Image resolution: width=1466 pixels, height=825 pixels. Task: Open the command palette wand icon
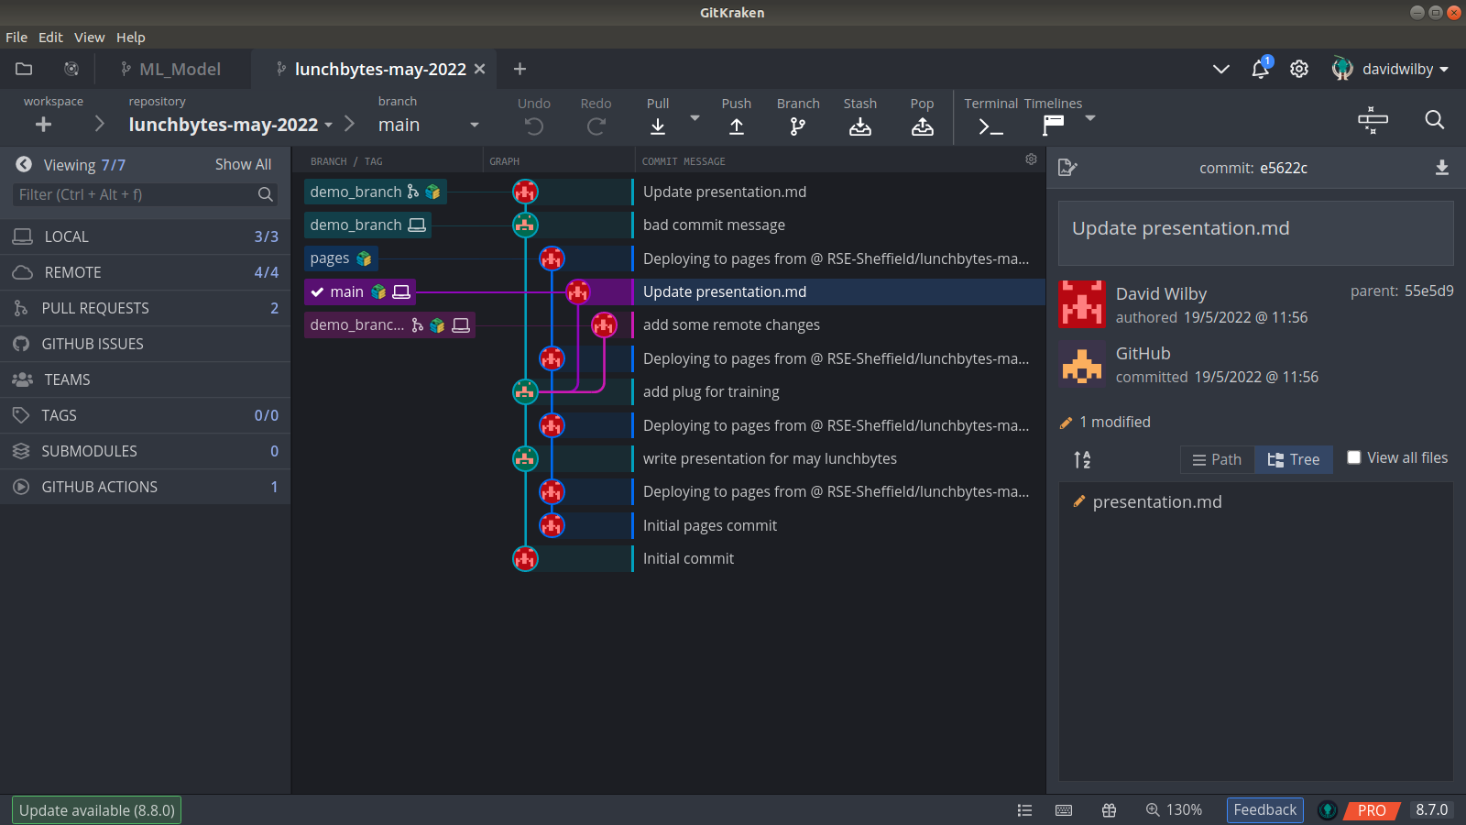coord(1373,120)
